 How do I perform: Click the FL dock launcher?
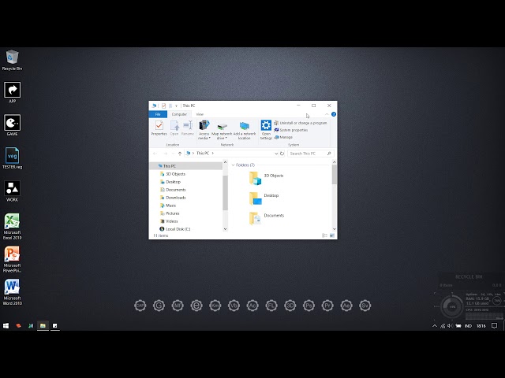[x=271, y=306]
